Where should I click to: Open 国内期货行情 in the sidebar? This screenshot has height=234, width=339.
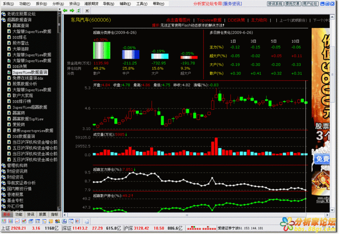(x=19, y=189)
